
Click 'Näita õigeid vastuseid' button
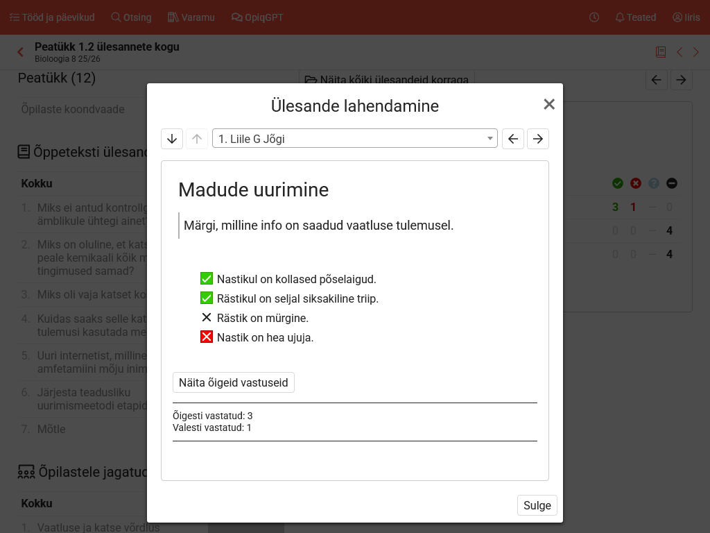point(234,382)
